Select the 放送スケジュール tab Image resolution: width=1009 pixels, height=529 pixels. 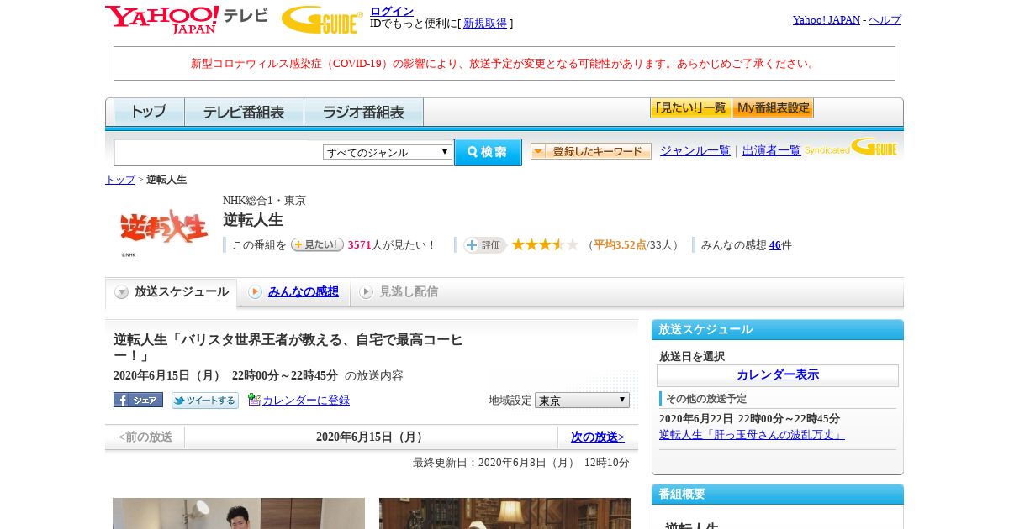coord(171,292)
